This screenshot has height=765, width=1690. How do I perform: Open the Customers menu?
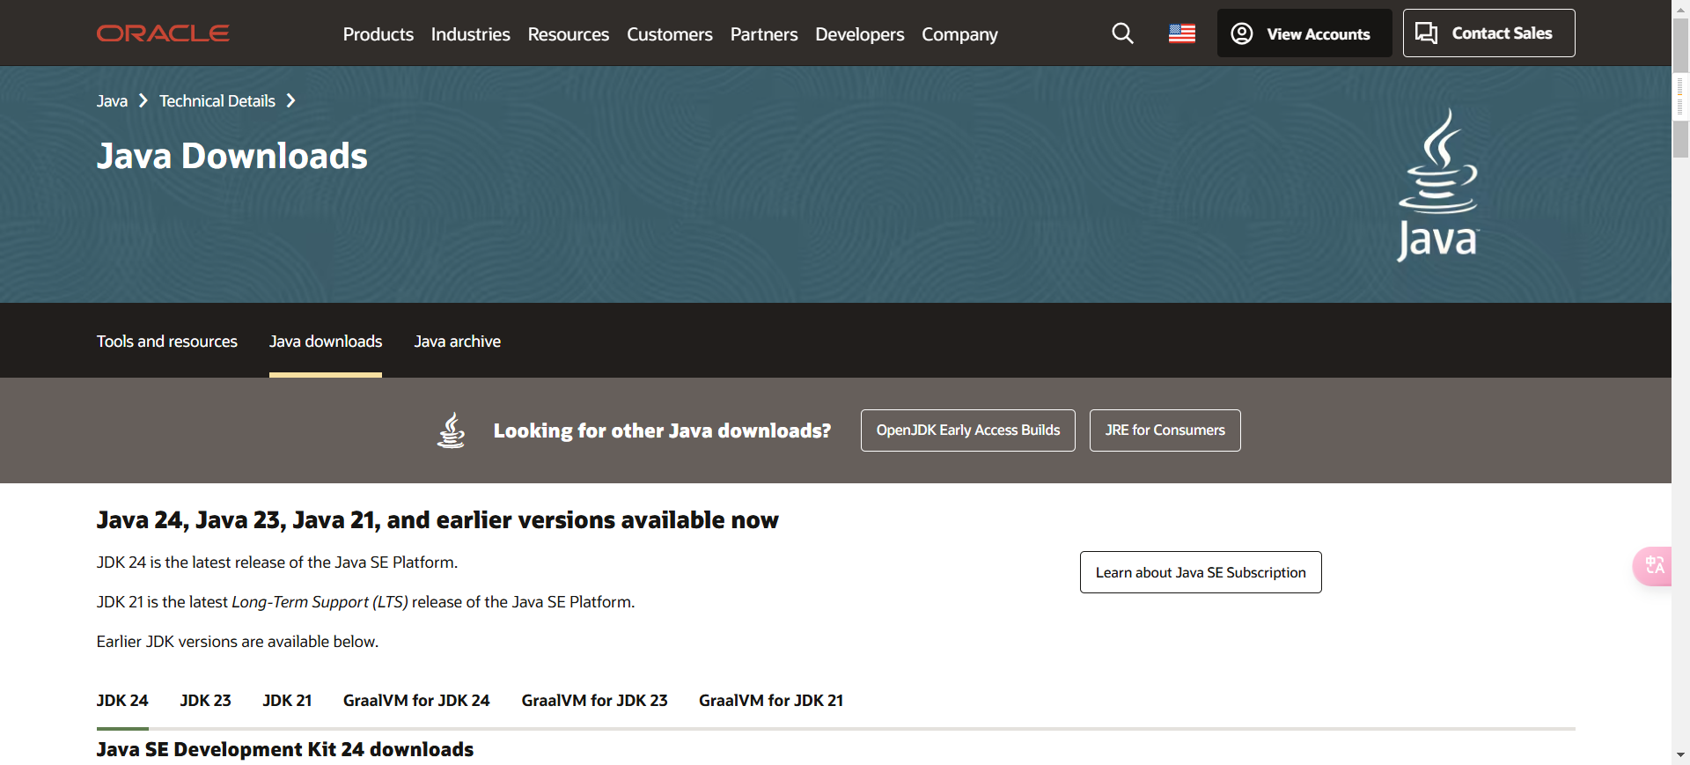click(x=670, y=34)
